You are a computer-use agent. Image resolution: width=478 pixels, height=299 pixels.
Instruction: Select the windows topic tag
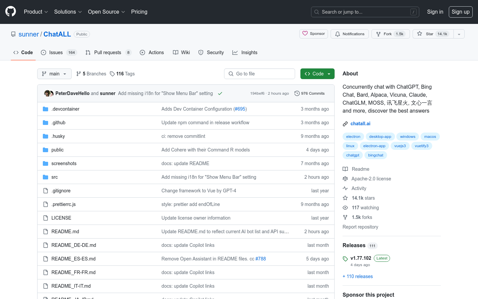click(x=408, y=137)
